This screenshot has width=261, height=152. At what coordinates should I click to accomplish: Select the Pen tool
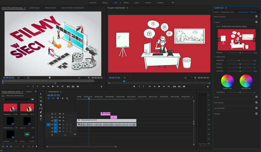41,112
